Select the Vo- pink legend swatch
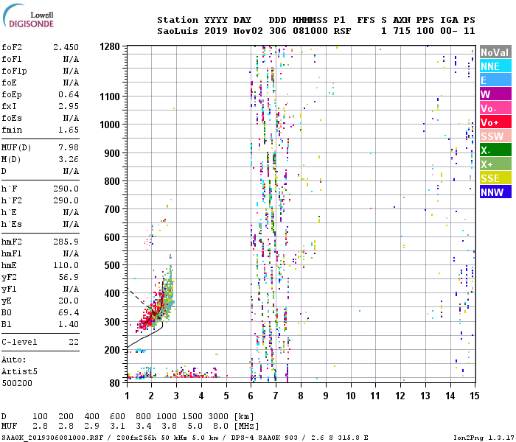Image resolution: width=516 pixels, height=442 pixels. tap(495, 108)
